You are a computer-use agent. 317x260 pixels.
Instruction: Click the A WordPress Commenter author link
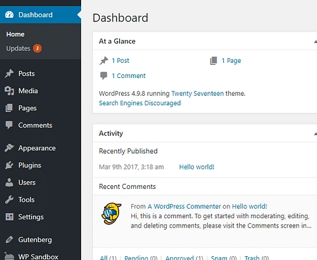[184, 206]
